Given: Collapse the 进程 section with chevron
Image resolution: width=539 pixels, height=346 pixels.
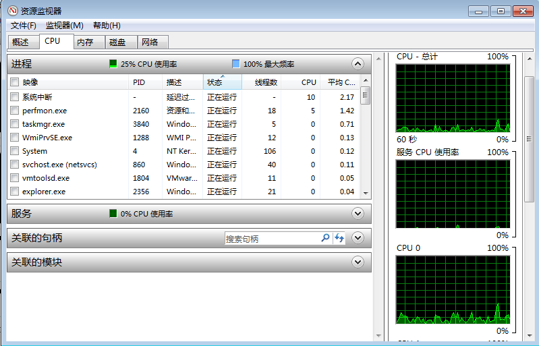Looking at the screenshot, I should click(x=358, y=64).
